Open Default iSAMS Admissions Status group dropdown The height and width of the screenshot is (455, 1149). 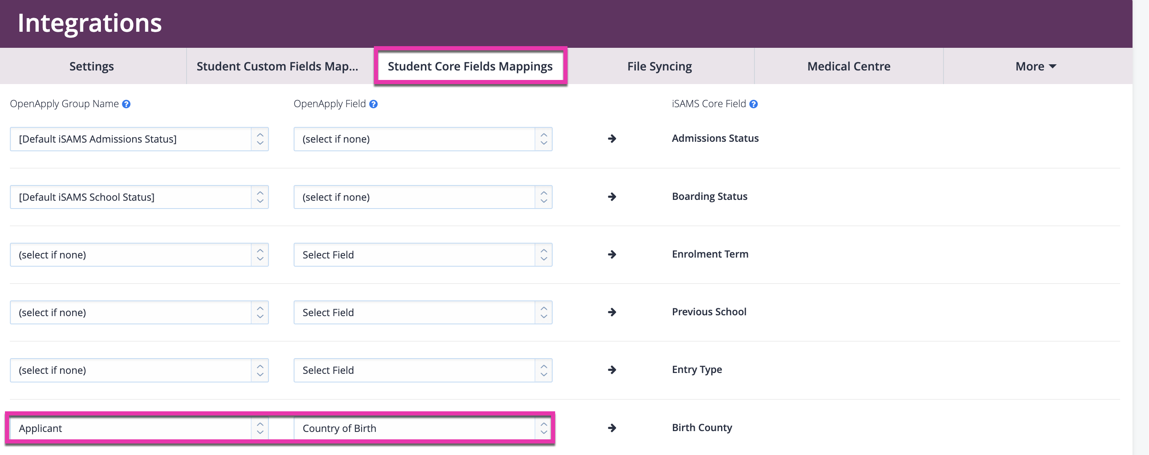pos(139,139)
